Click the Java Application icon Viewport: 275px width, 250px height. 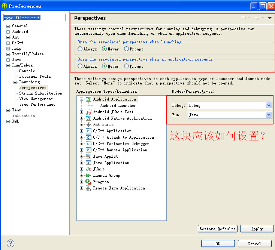pyautogui.click(x=88, y=163)
